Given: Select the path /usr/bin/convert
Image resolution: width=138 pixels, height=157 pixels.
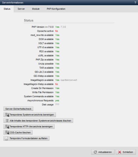Looking at the screenshot, I should pos(69,80).
